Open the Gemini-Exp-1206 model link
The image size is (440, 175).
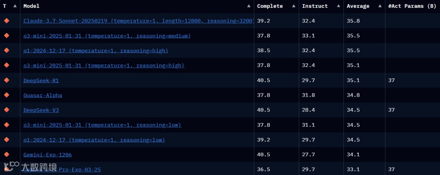(x=48, y=155)
